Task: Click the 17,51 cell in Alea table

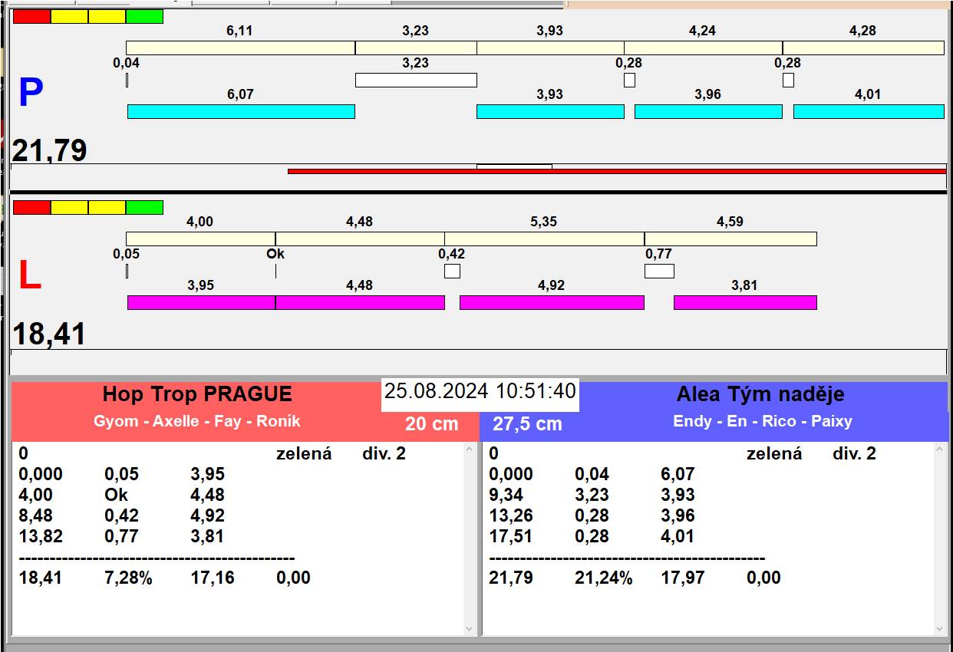Action: click(x=510, y=536)
